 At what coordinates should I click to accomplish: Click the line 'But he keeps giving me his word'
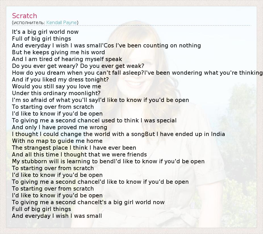58,52
